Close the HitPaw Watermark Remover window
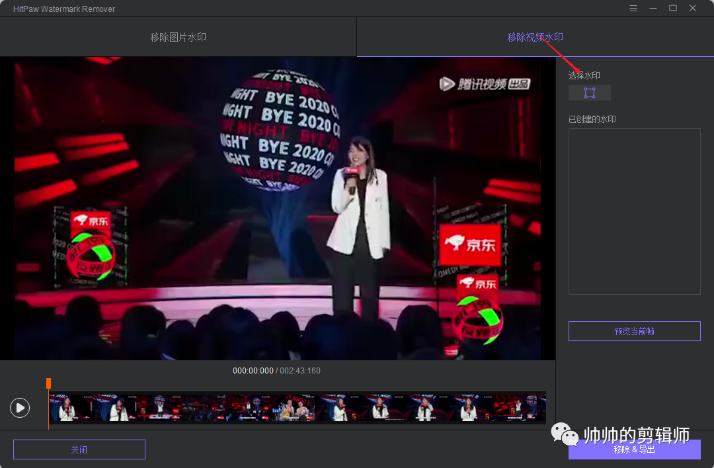Image resolution: width=714 pixels, height=468 pixels. click(x=693, y=8)
